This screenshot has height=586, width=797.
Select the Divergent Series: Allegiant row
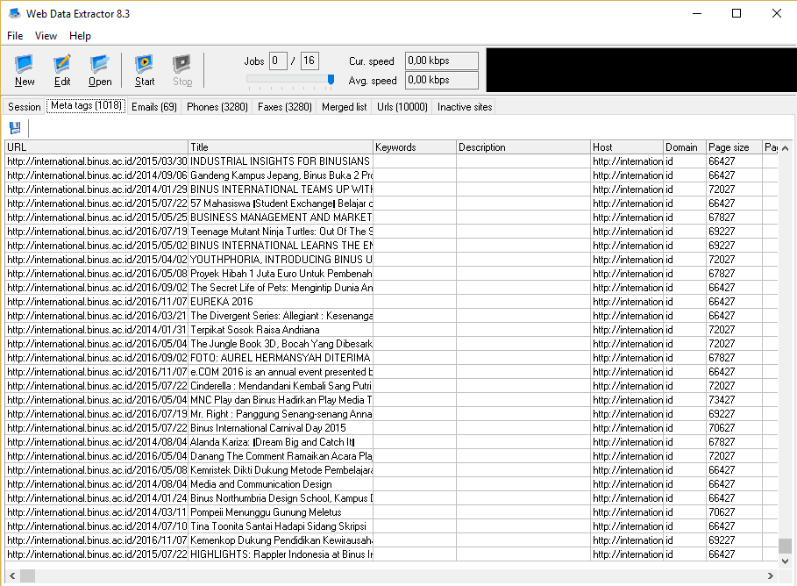click(391, 316)
